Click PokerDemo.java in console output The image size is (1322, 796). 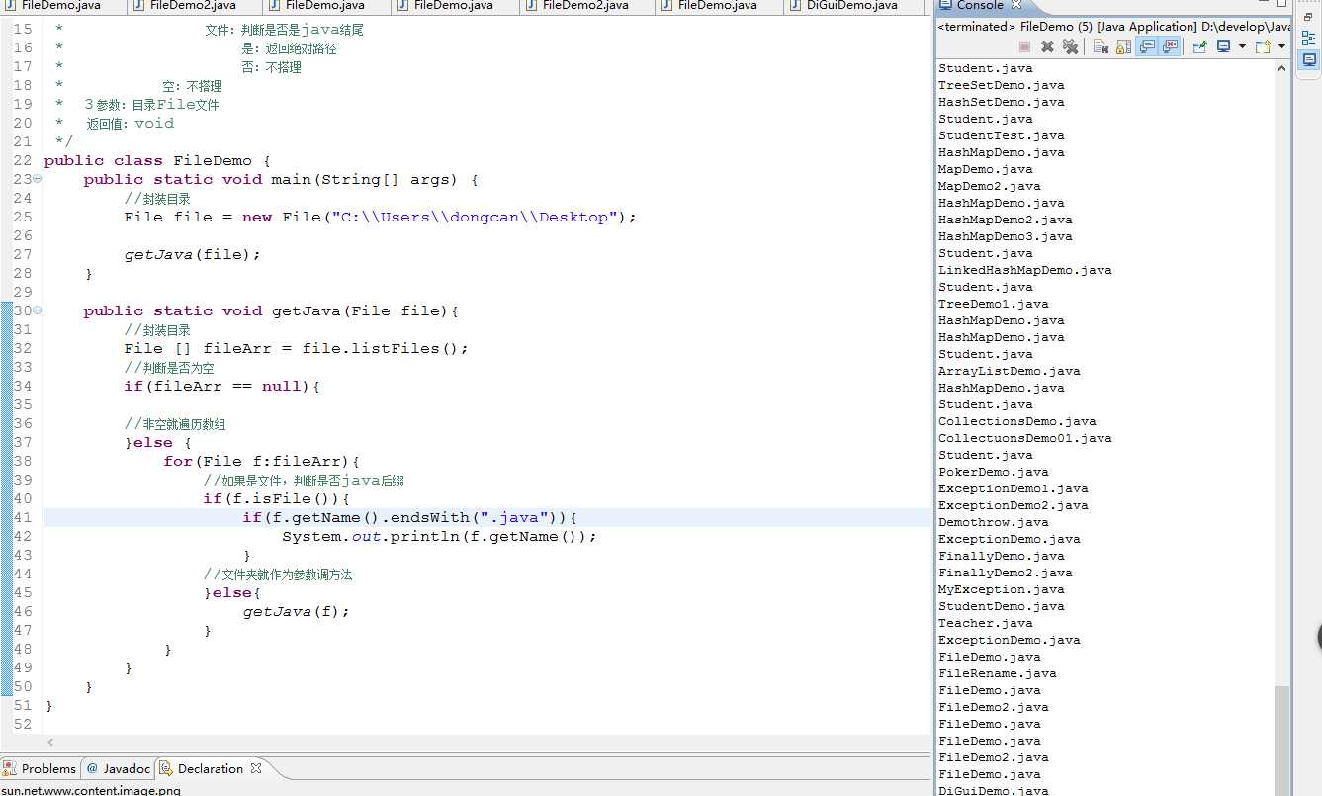pos(993,472)
